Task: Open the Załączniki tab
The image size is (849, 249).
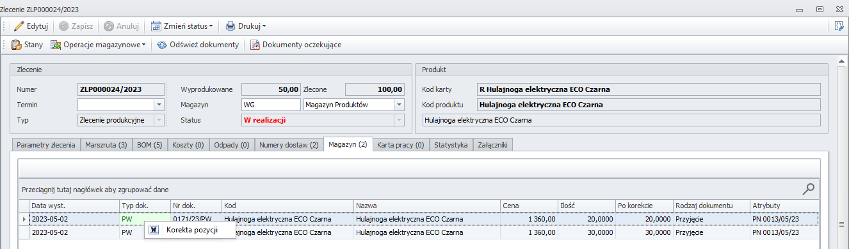Action: 492,145
